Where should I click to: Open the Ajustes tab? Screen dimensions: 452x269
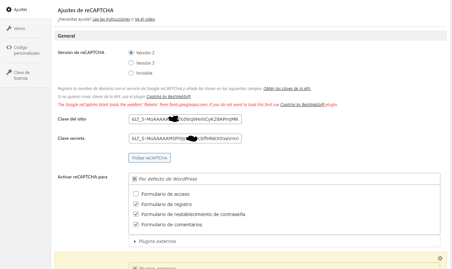click(x=25, y=10)
